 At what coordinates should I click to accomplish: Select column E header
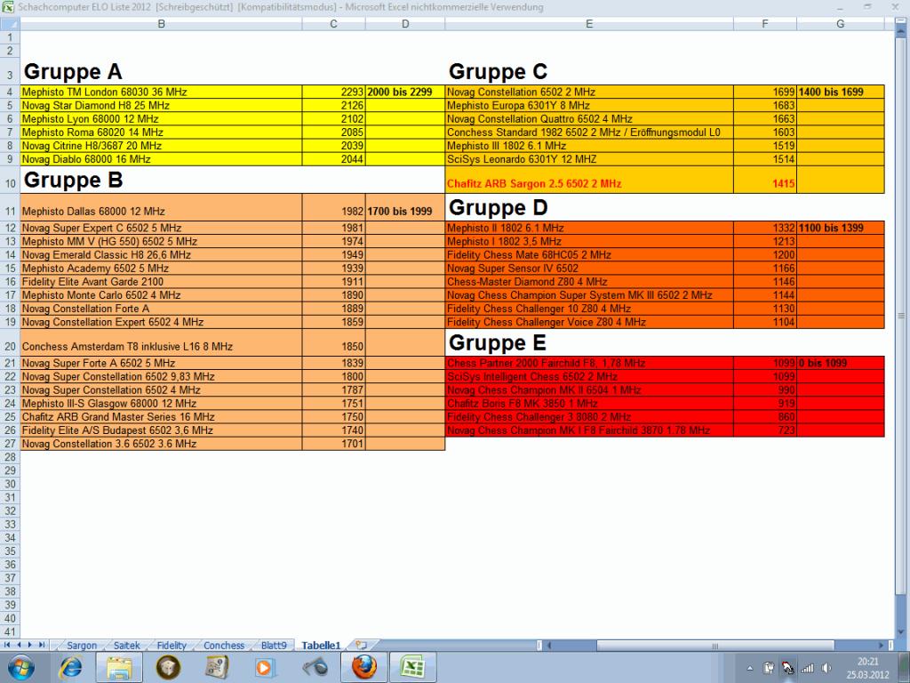[589, 24]
